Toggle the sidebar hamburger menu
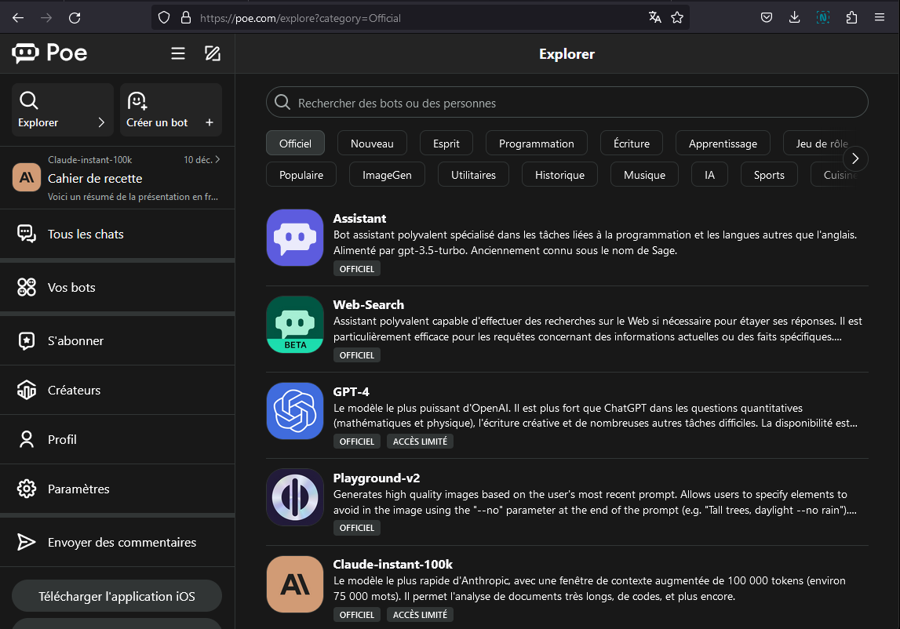The image size is (900, 629). 178,53
